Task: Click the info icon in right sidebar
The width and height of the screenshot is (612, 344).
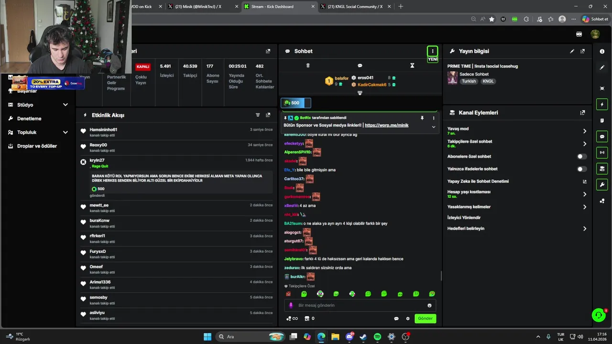Action: click(x=602, y=51)
